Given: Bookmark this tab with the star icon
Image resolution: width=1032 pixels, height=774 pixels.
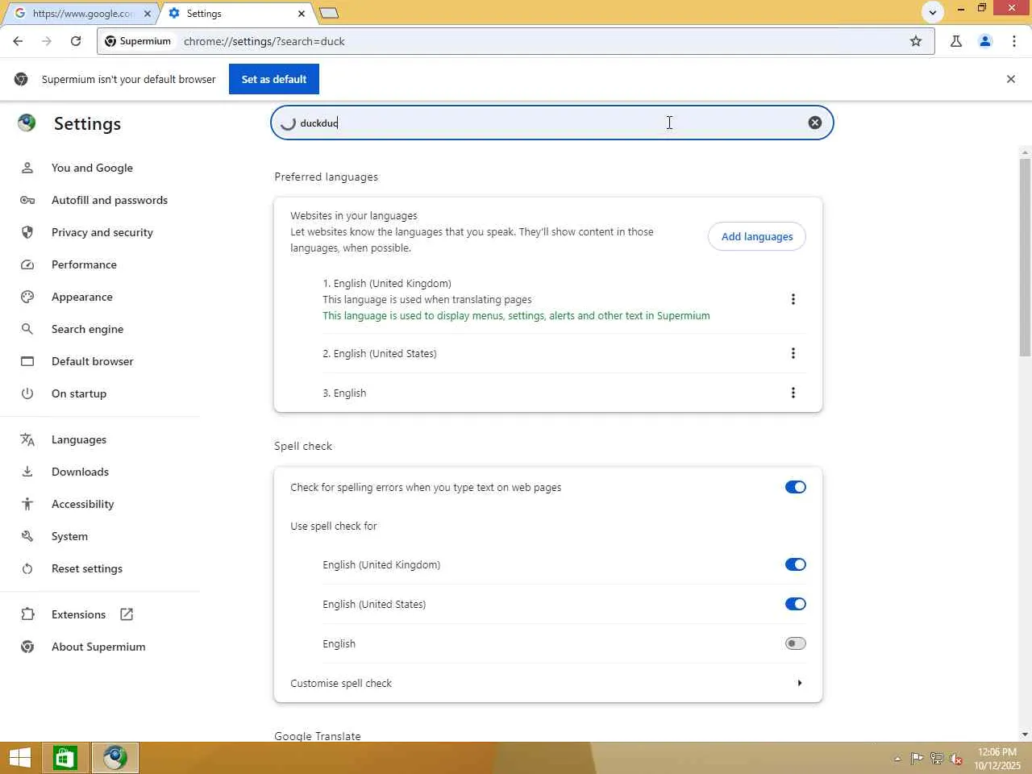Looking at the screenshot, I should click(x=916, y=41).
